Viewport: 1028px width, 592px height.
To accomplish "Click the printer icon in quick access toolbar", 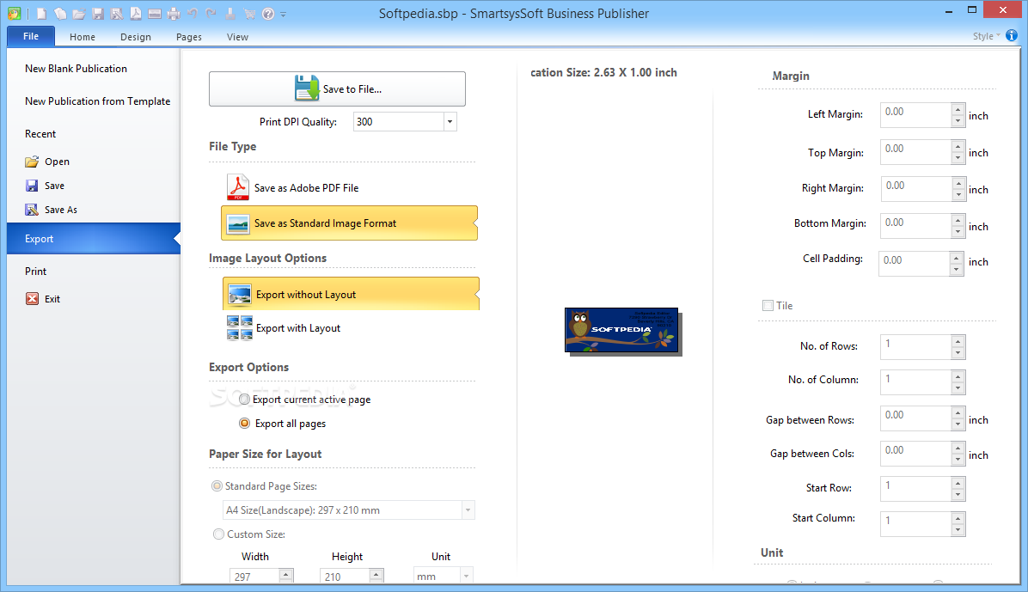I will [x=174, y=13].
